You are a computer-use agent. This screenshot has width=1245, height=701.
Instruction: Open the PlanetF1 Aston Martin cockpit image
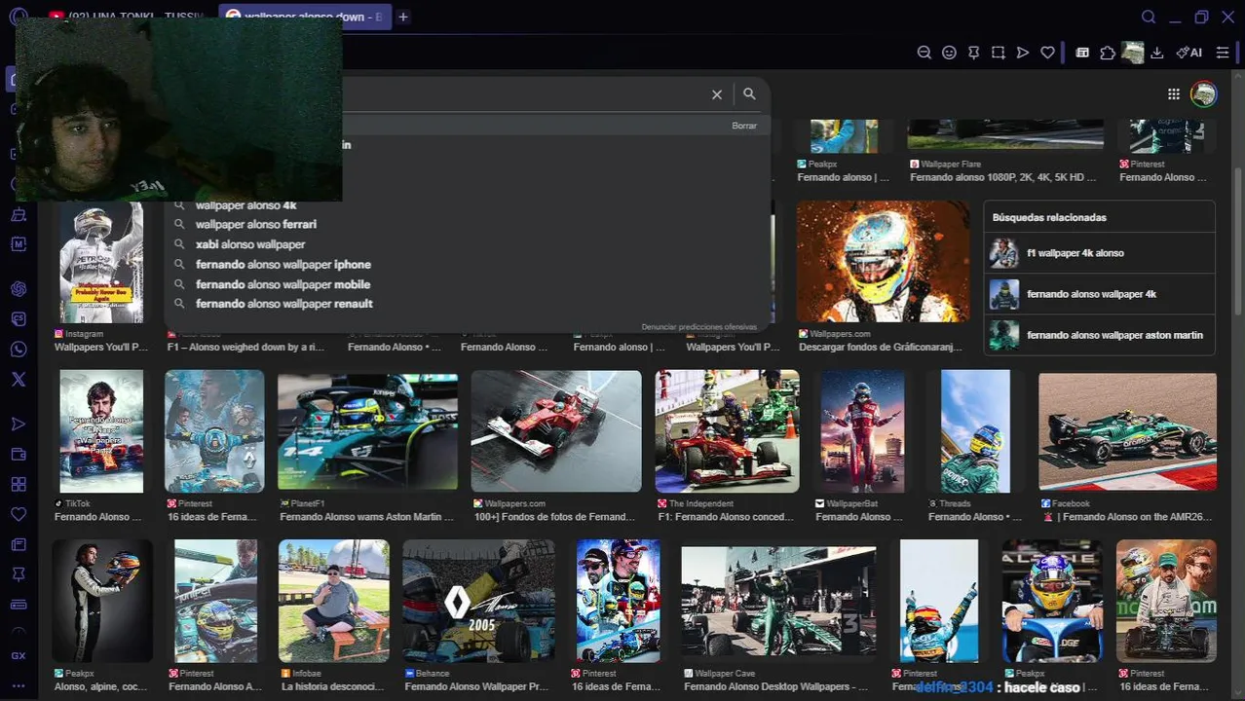[367, 431]
